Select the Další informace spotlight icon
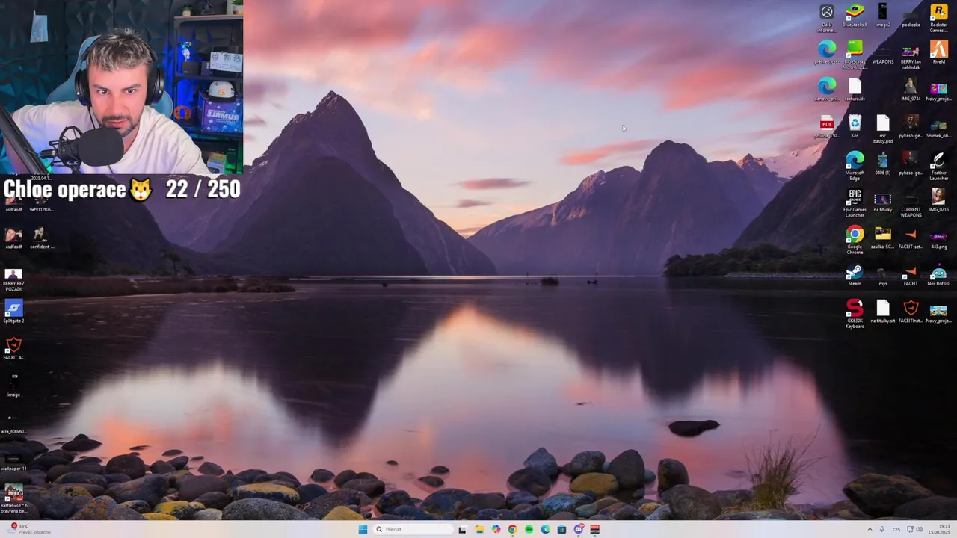Screen dimensions: 957x538 (827, 17)
